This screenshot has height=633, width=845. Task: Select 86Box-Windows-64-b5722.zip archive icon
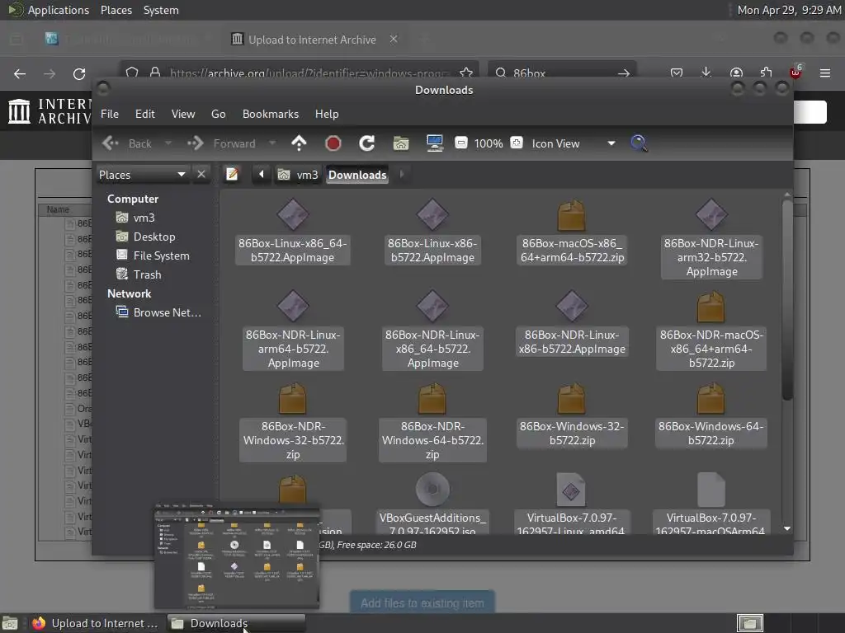click(710, 398)
